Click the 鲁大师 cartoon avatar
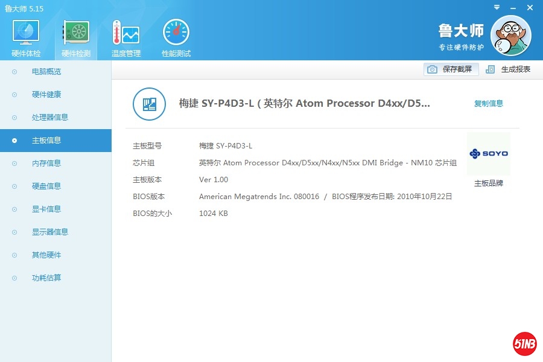 click(x=510, y=36)
